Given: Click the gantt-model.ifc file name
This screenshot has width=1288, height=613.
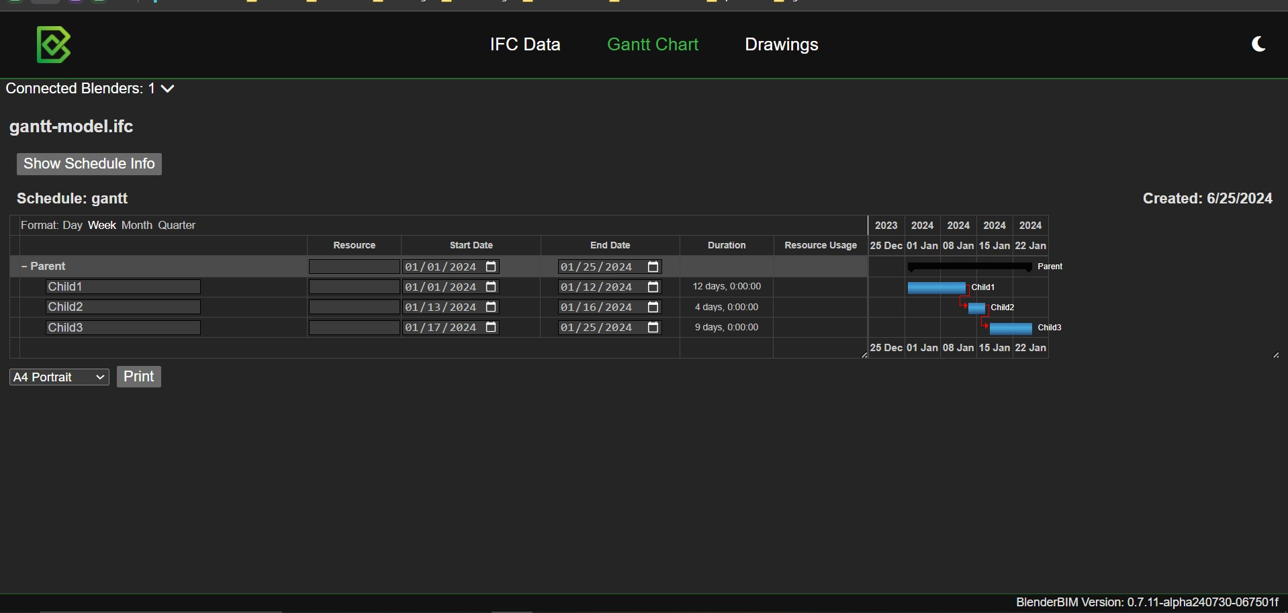Looking at the screenshot, I should (x=71, y=127).
